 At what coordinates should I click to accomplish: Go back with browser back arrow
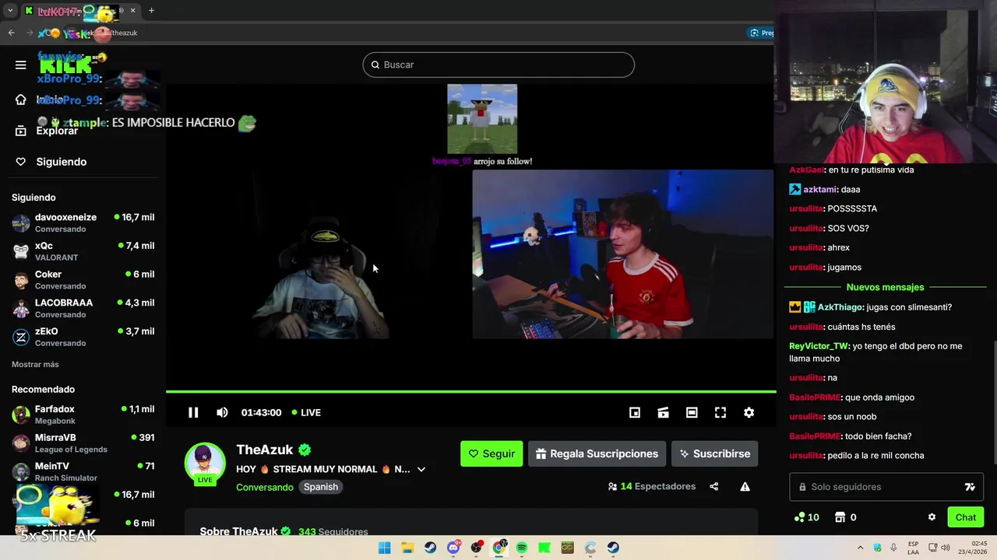[x=11, y=33]
